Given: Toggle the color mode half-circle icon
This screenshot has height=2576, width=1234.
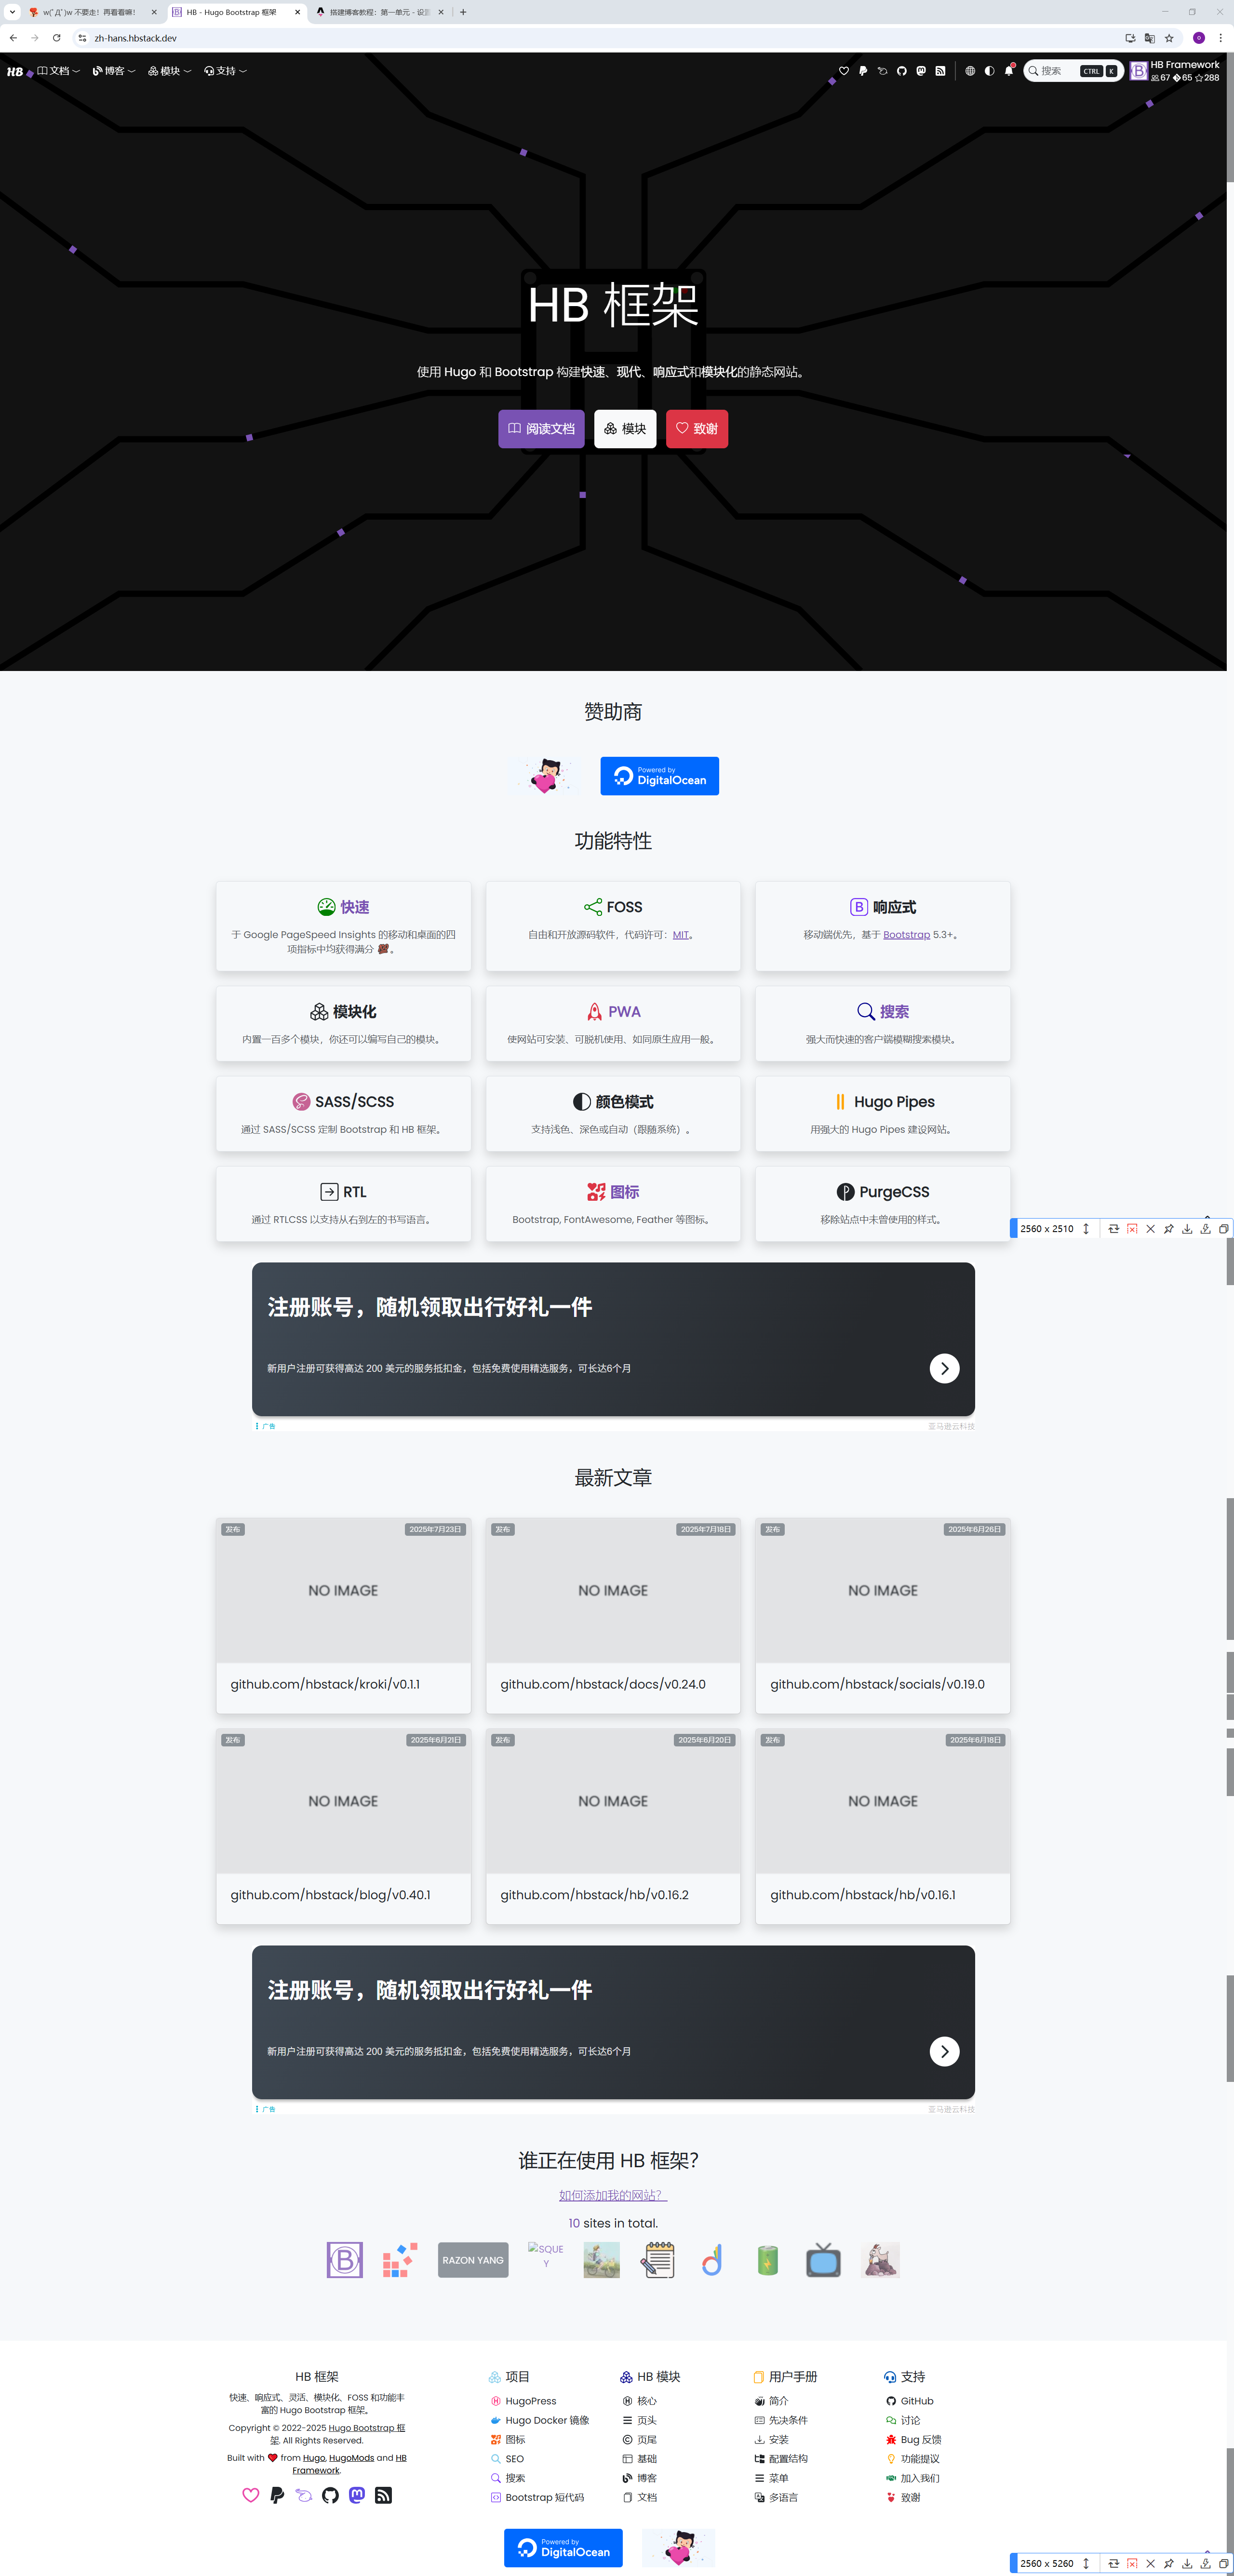Looking at the screenshot, I should click(989, 71).
